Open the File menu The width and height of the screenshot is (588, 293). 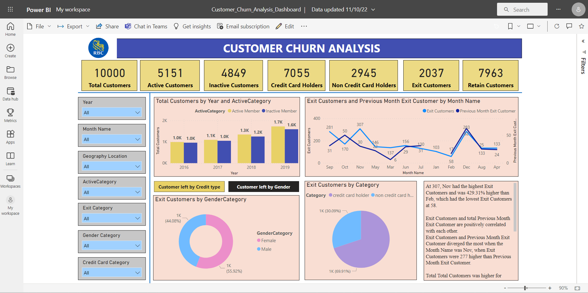39,26
